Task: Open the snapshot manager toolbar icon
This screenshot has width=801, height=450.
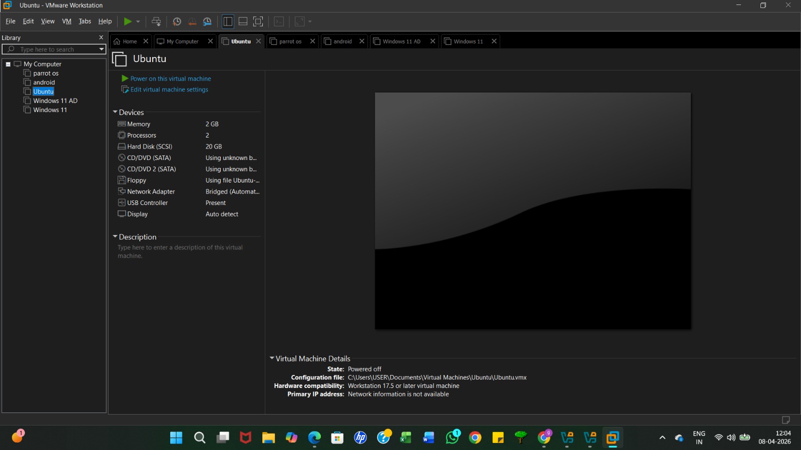Action: (207, 21)
